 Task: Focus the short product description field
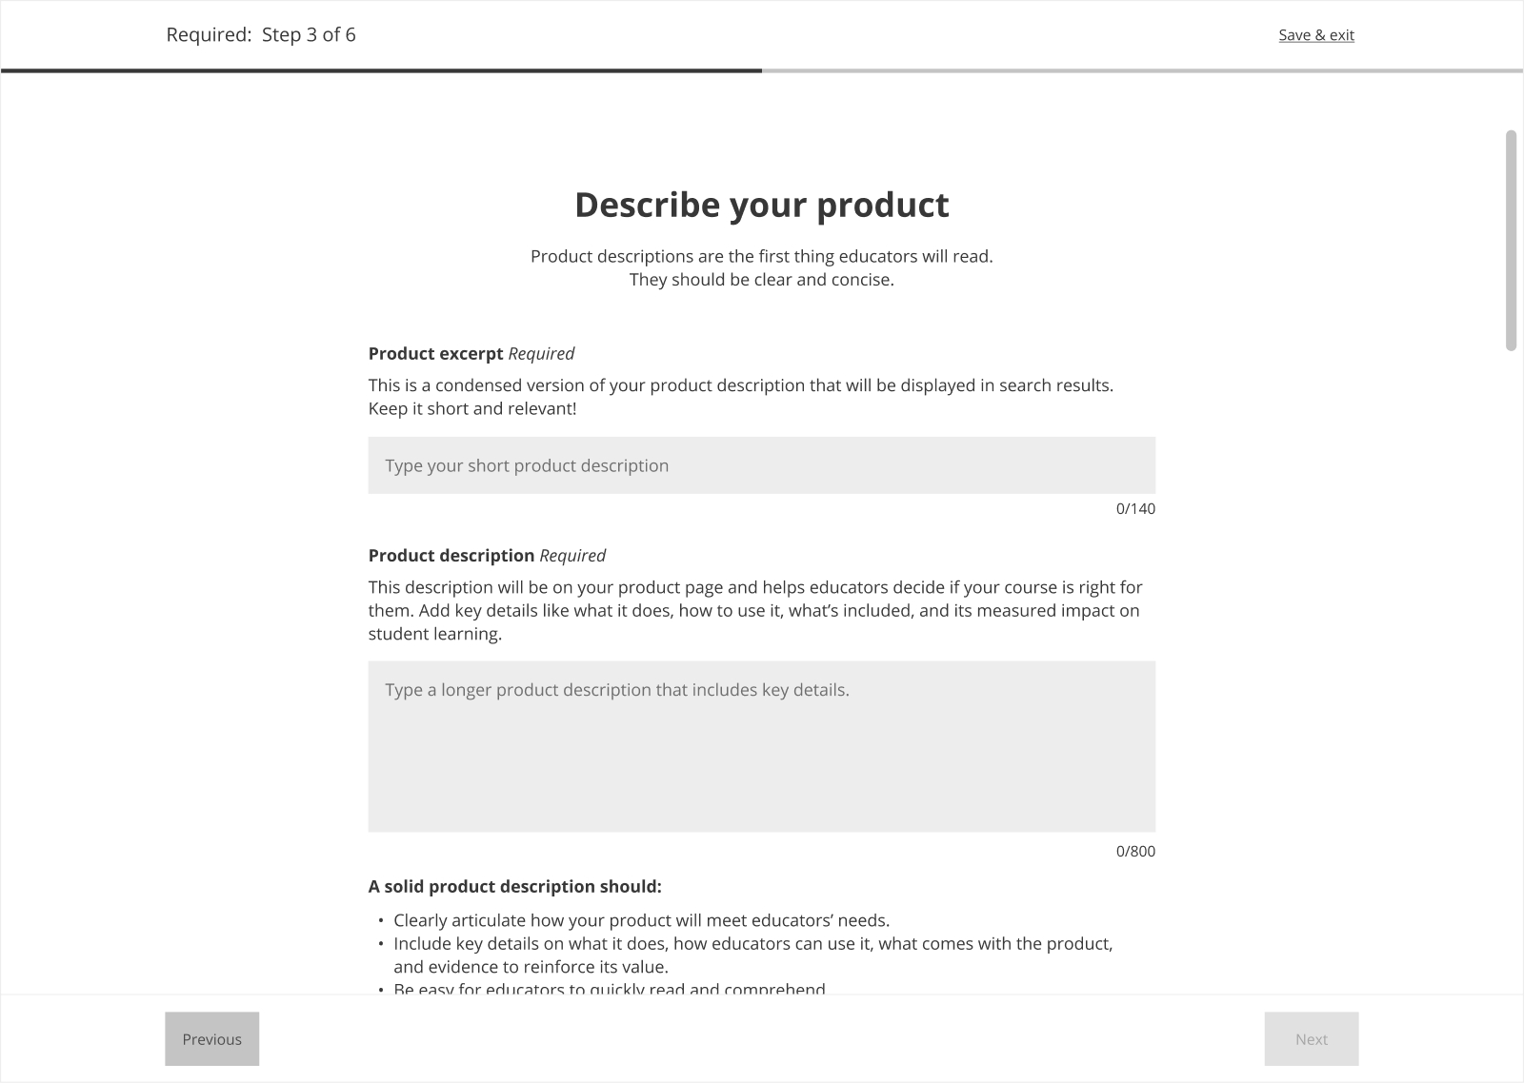click(761, 465)
